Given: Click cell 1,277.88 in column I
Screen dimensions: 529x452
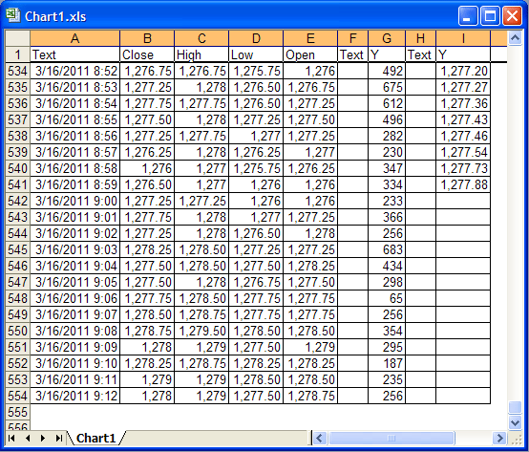Looking at the screenshot, I should [463, 184].
